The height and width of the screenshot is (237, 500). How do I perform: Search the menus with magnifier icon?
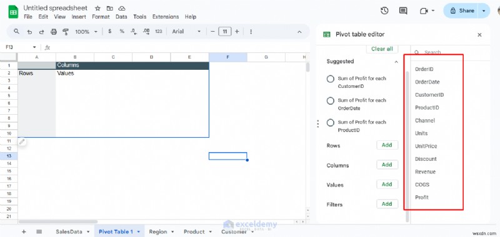pos(17,31)
